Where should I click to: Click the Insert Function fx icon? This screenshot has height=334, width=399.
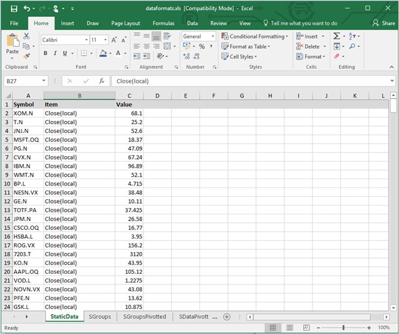[x=101, y=81]
